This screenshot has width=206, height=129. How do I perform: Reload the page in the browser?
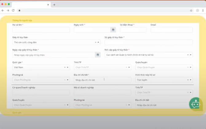pyautogui.click(x=13, y=10)
